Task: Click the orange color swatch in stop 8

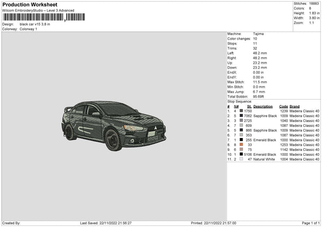Action: pyautogui.click(x=241, y=145)
